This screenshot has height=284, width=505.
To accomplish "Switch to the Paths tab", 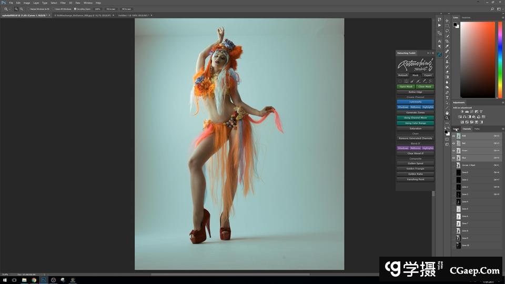I will click(477, 129).
